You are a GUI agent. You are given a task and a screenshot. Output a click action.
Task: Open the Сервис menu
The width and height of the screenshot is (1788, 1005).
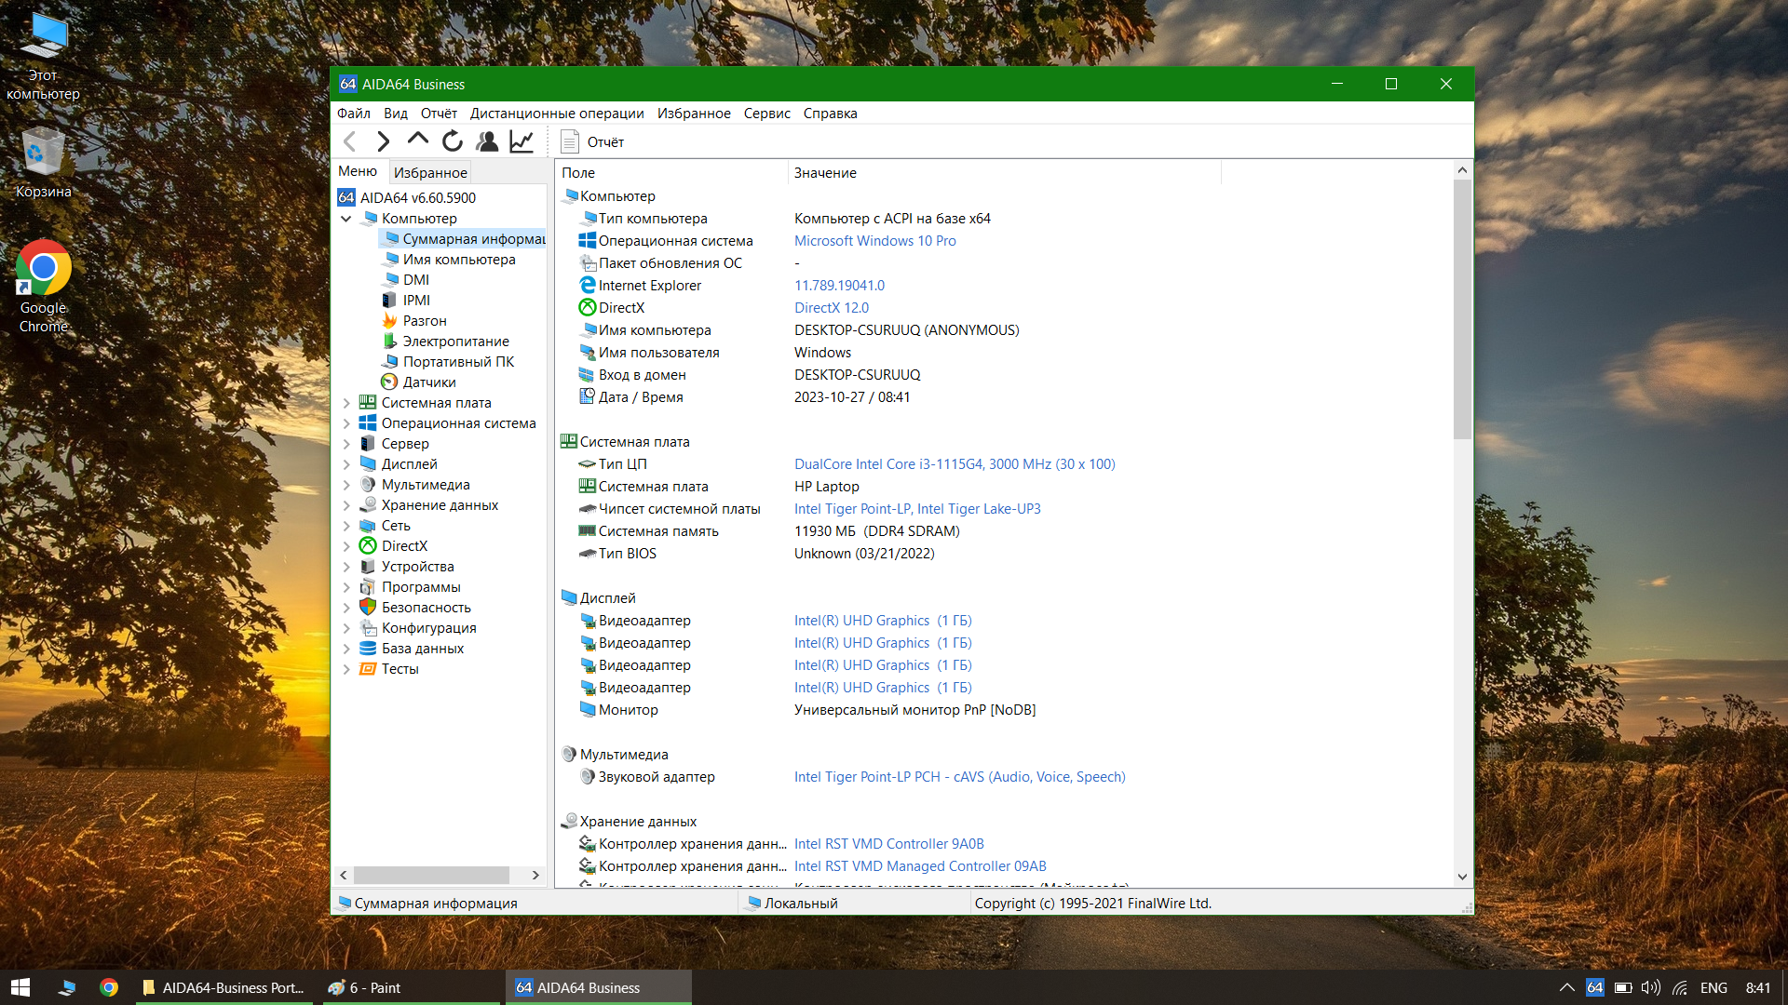[766, 114]
